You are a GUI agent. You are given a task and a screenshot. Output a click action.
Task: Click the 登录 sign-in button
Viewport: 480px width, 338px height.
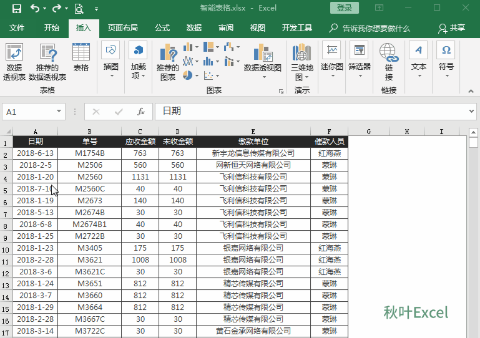(x=345, y=8)
